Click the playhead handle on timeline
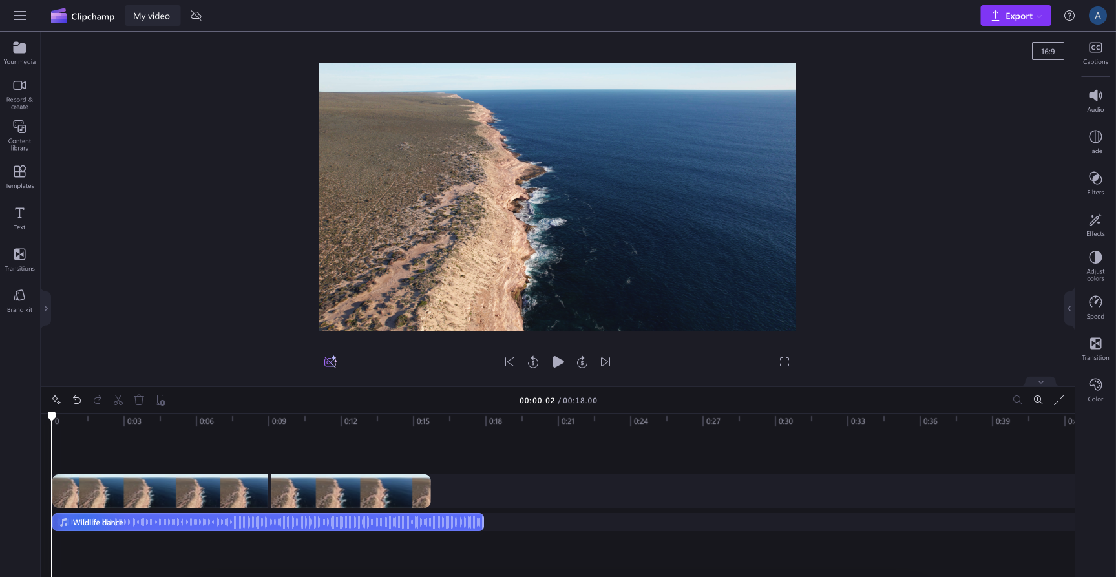 point(52,417)
